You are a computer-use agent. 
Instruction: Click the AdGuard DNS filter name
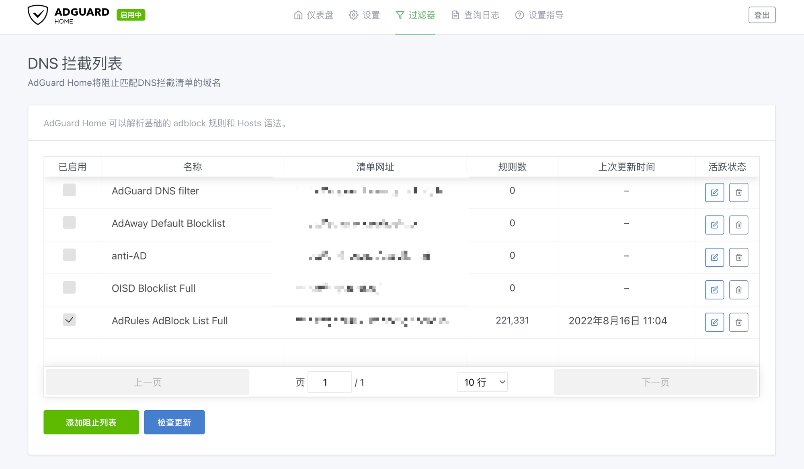click(x=155, y=191)
